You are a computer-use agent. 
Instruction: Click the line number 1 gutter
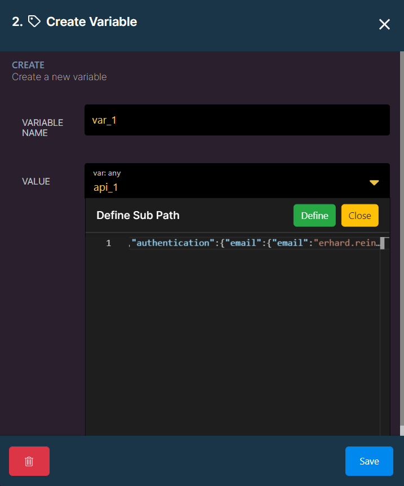[109, 243]
